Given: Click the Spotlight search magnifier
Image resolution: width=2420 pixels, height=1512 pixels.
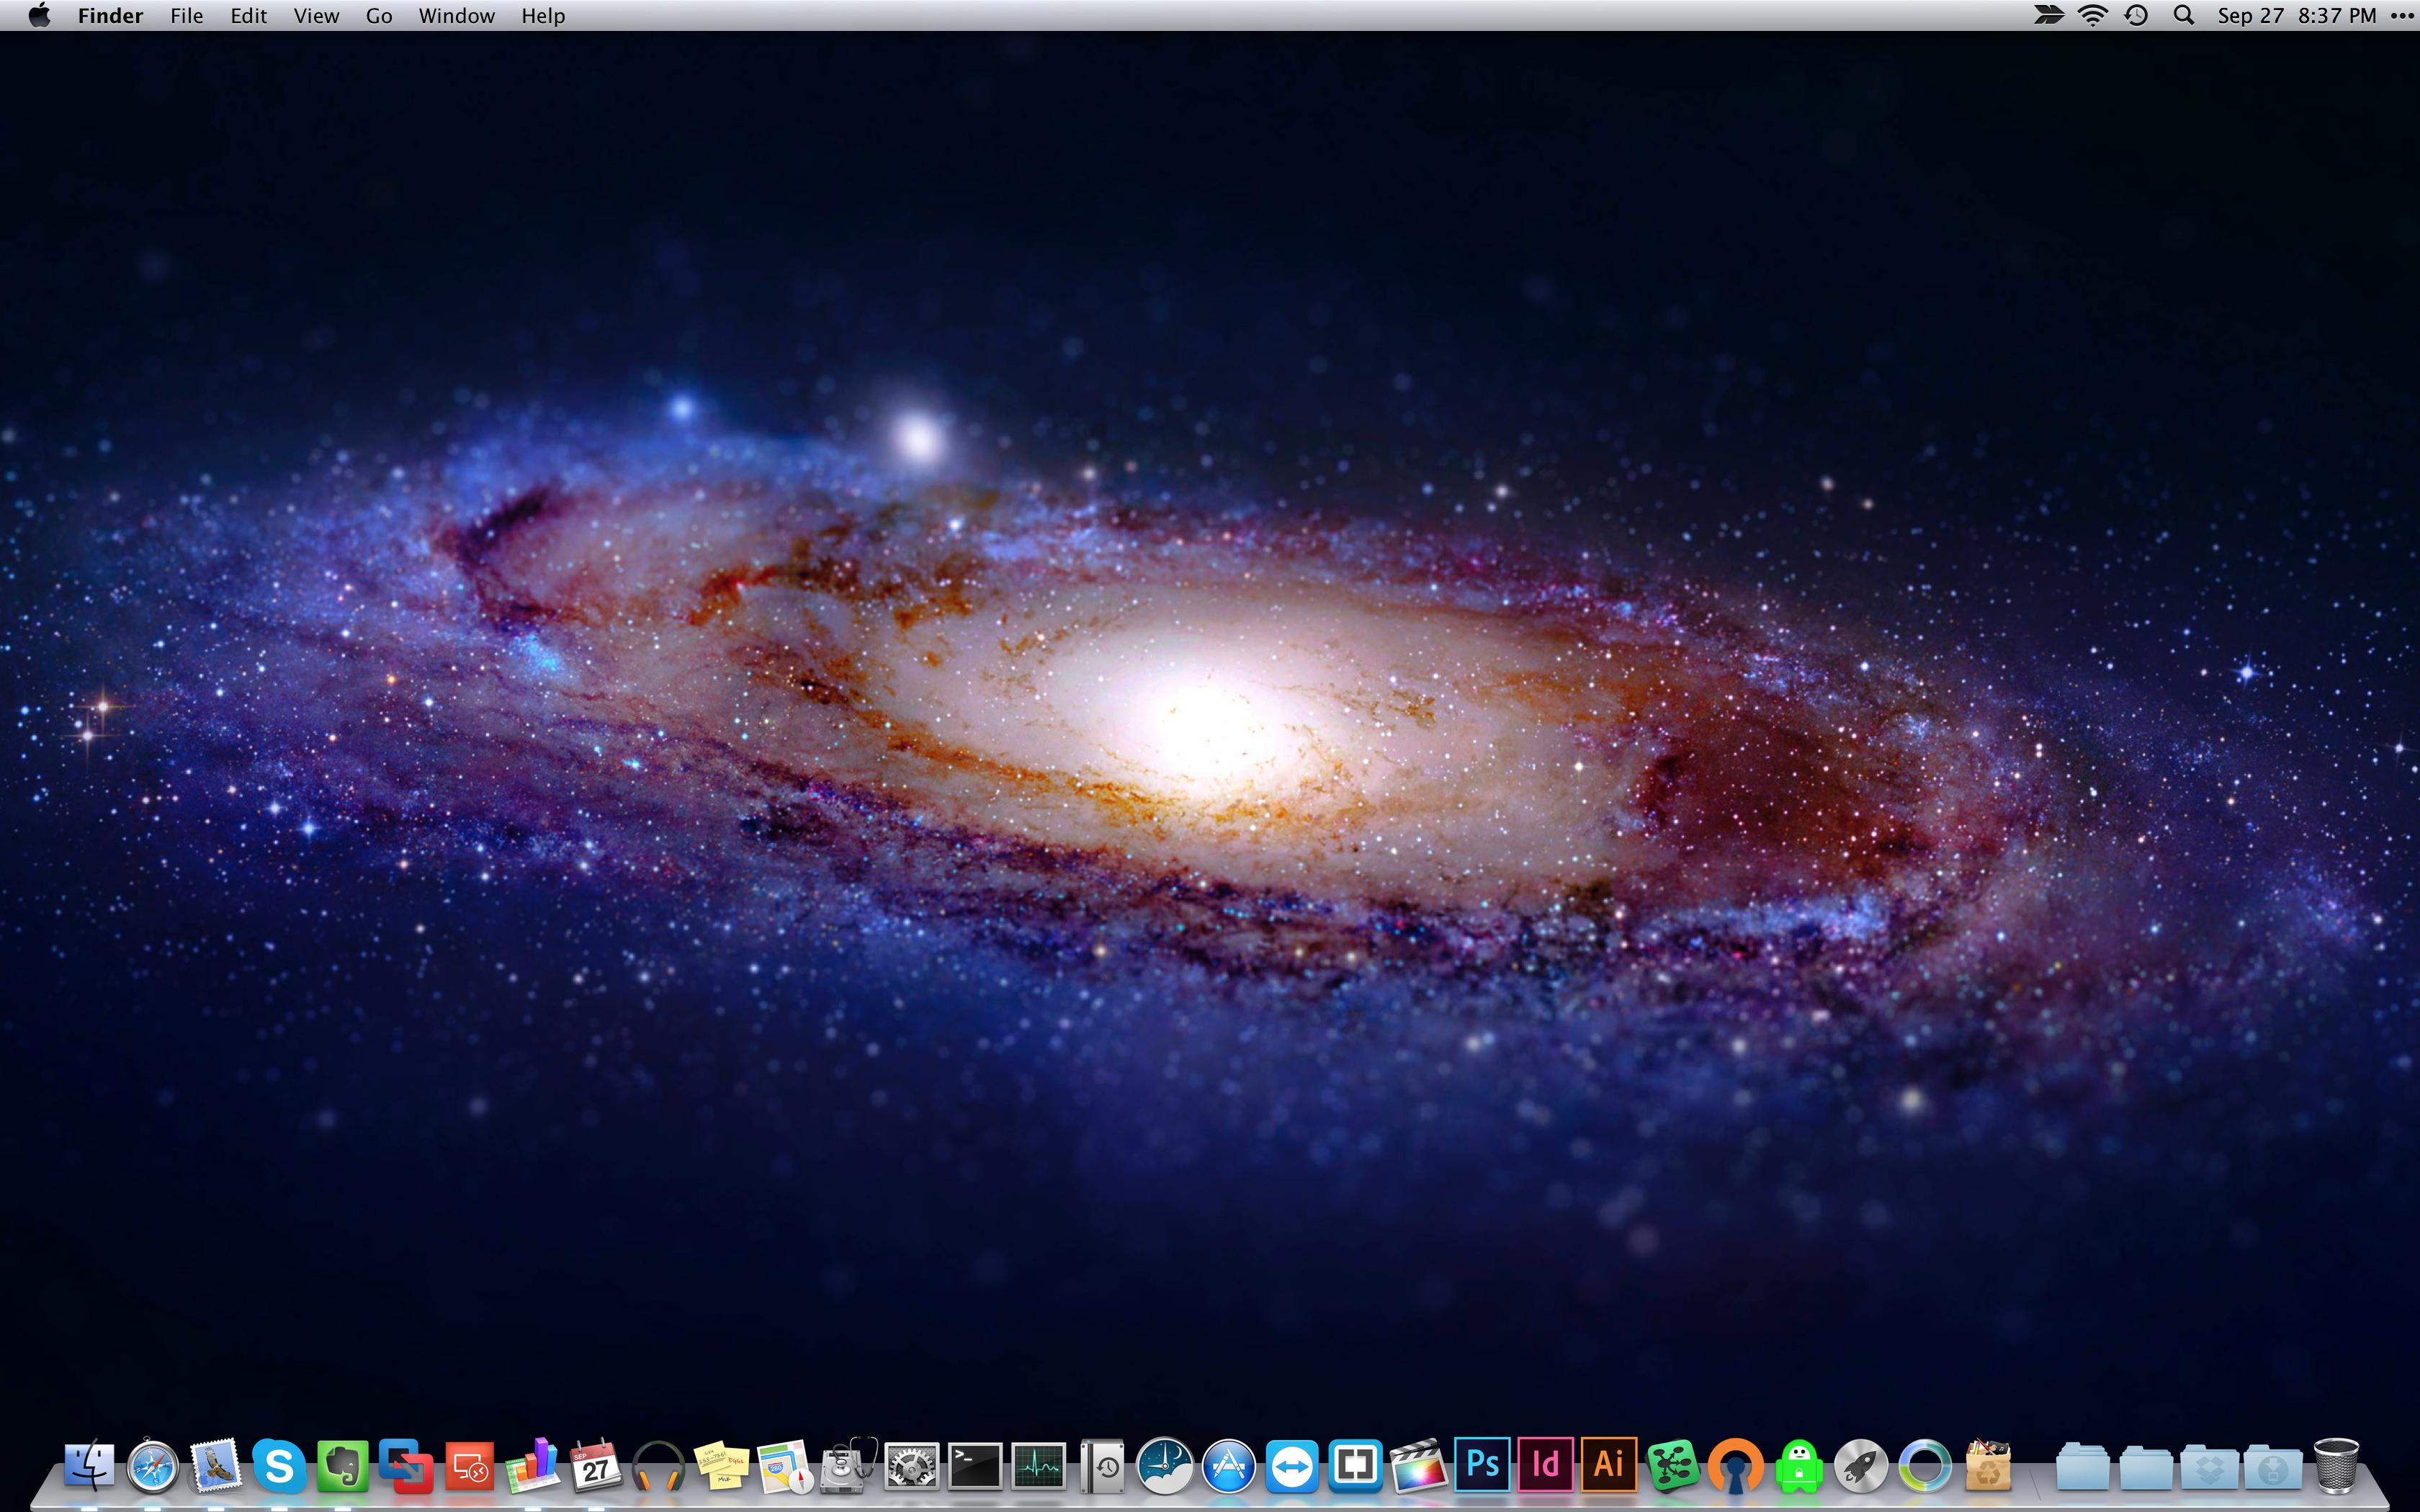Looking at the screenshot, I should coord(2184,15).
